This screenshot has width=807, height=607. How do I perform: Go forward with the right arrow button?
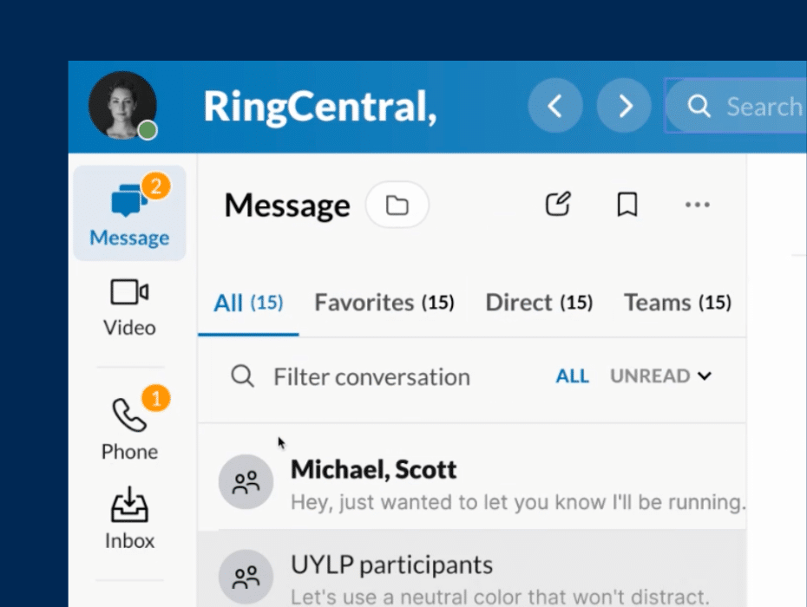[624, 107]
